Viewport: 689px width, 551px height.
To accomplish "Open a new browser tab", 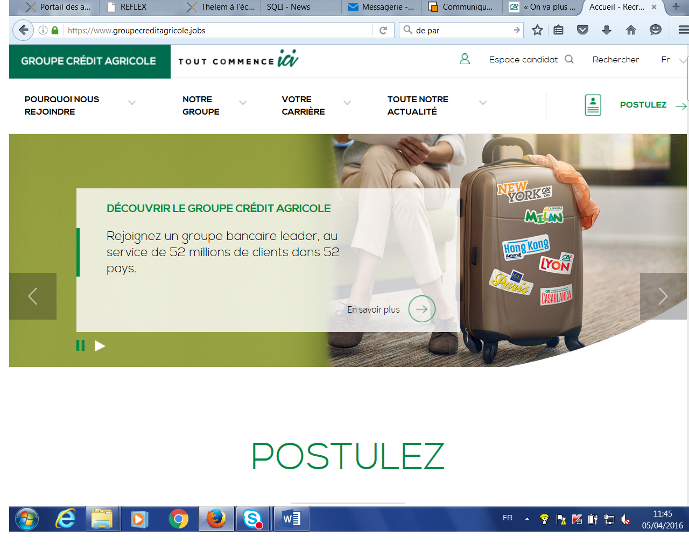I will [676, 7].
